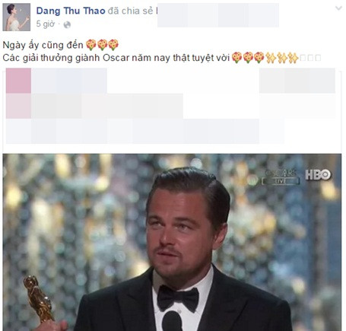Open Dang Thu Thao's profile picture

17,18
